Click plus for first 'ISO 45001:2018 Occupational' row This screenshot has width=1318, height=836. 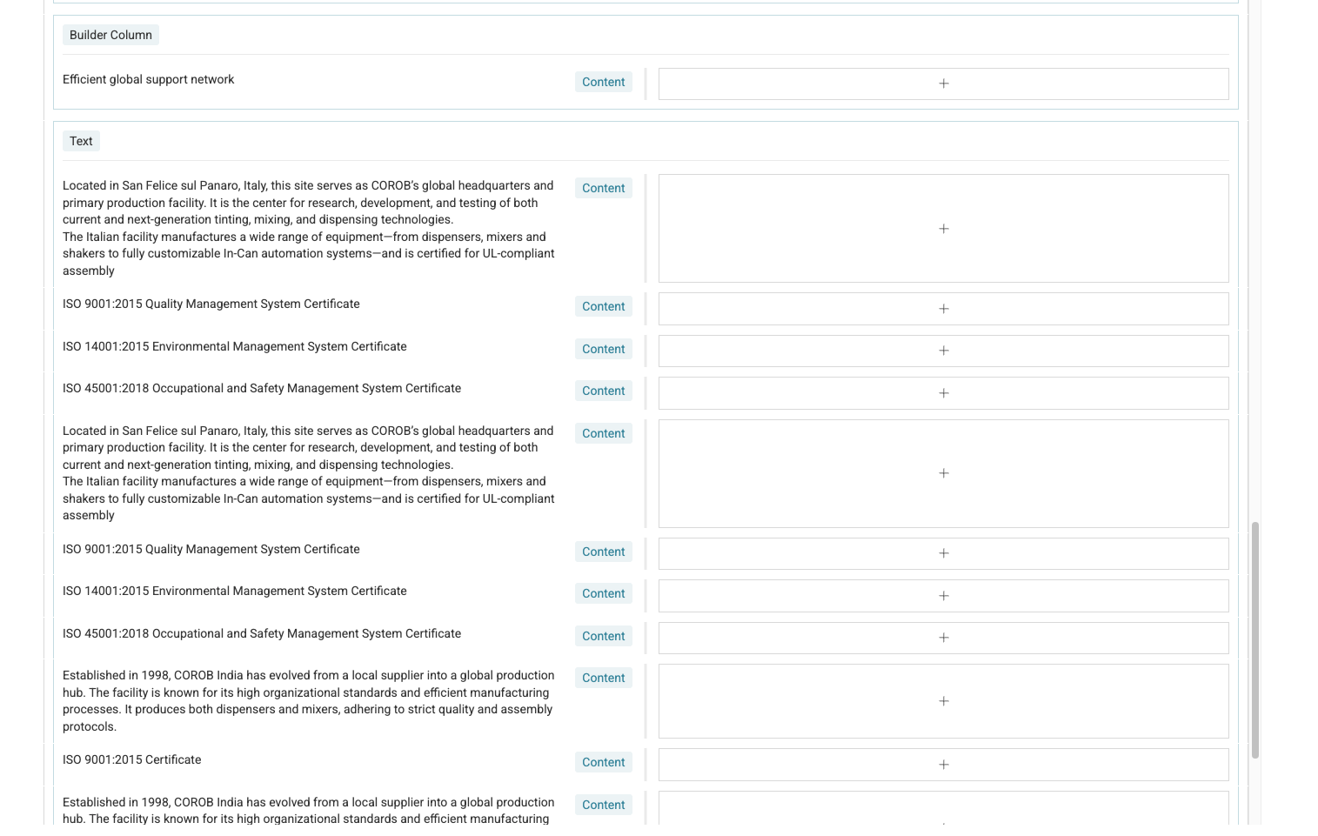pyautogui.click(x=943, y=393)
